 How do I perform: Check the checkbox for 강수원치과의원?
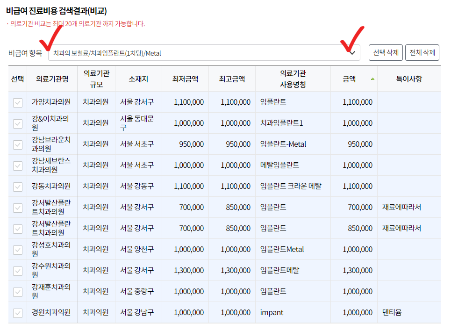(x=17, y=270)
